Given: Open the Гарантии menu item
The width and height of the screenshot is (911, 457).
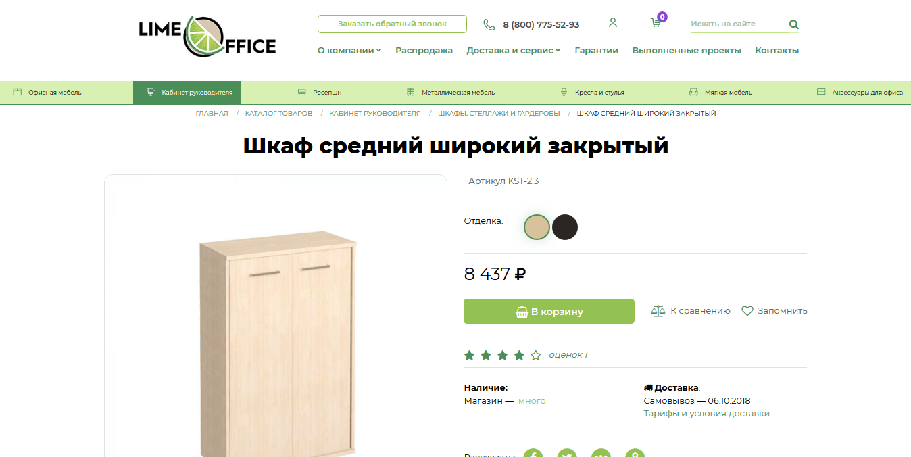Looking at the screenshot, I should (597, 50).
